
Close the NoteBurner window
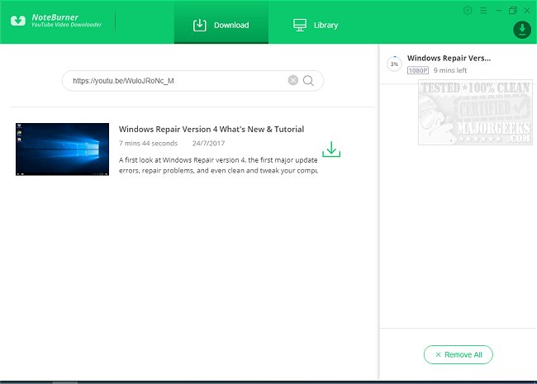tap(527, 11)
